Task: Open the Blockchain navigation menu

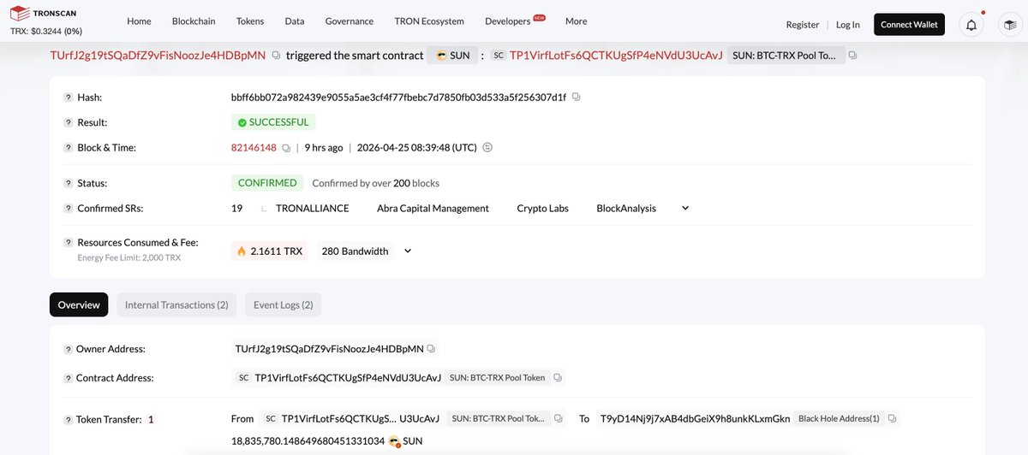Action: click(x=194, y=21)
